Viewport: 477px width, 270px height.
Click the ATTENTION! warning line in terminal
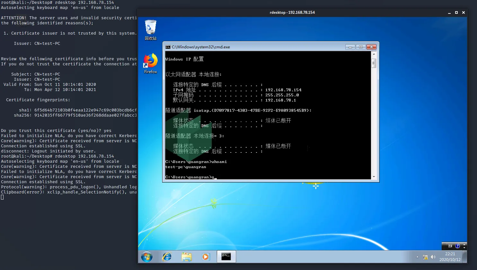(69, 18)
